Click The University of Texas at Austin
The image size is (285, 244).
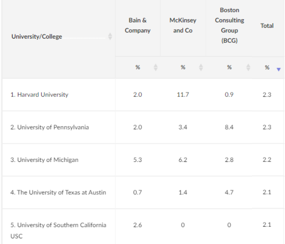pyautogui.click(x=58, y=192)
